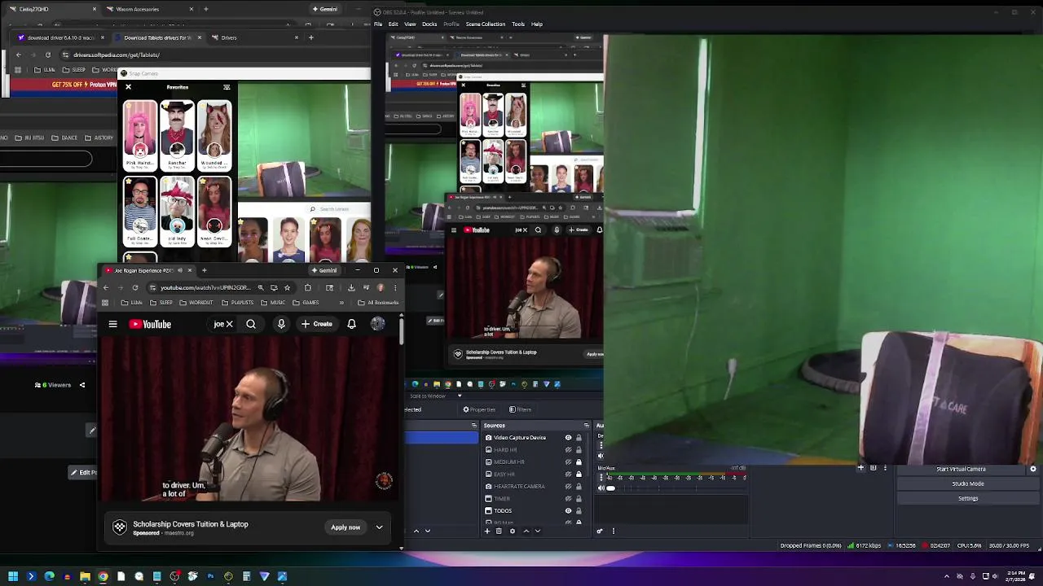Open the OBS Scene Collection menu
Screen dimensions: 1043x586
point(486,24)
